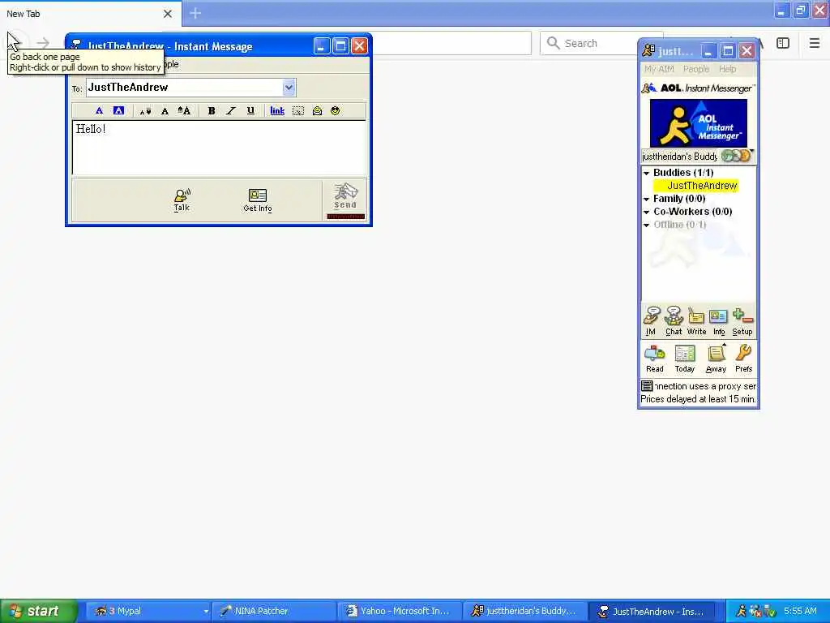The image size is (830, 623).
Task: Click the Read mail icon
Action: click(654, 359)
